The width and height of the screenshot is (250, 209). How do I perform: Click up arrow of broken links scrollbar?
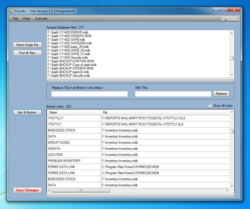click(232, 112)
